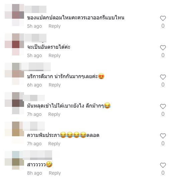
Task: Open the avatar of ความพิมประภา commenter
Action: tap(14, 133)
